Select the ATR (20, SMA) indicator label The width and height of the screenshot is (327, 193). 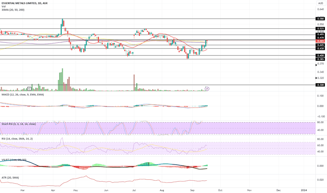(x=10, y=178)
